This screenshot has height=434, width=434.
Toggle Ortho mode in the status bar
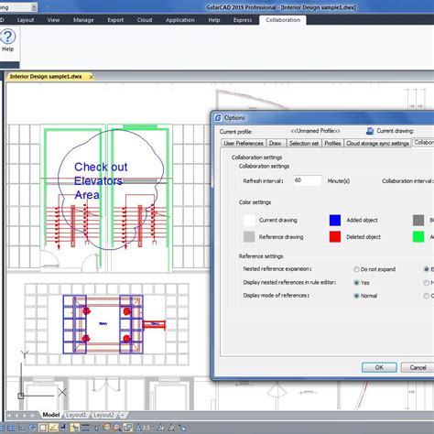(x=22, y=428)
